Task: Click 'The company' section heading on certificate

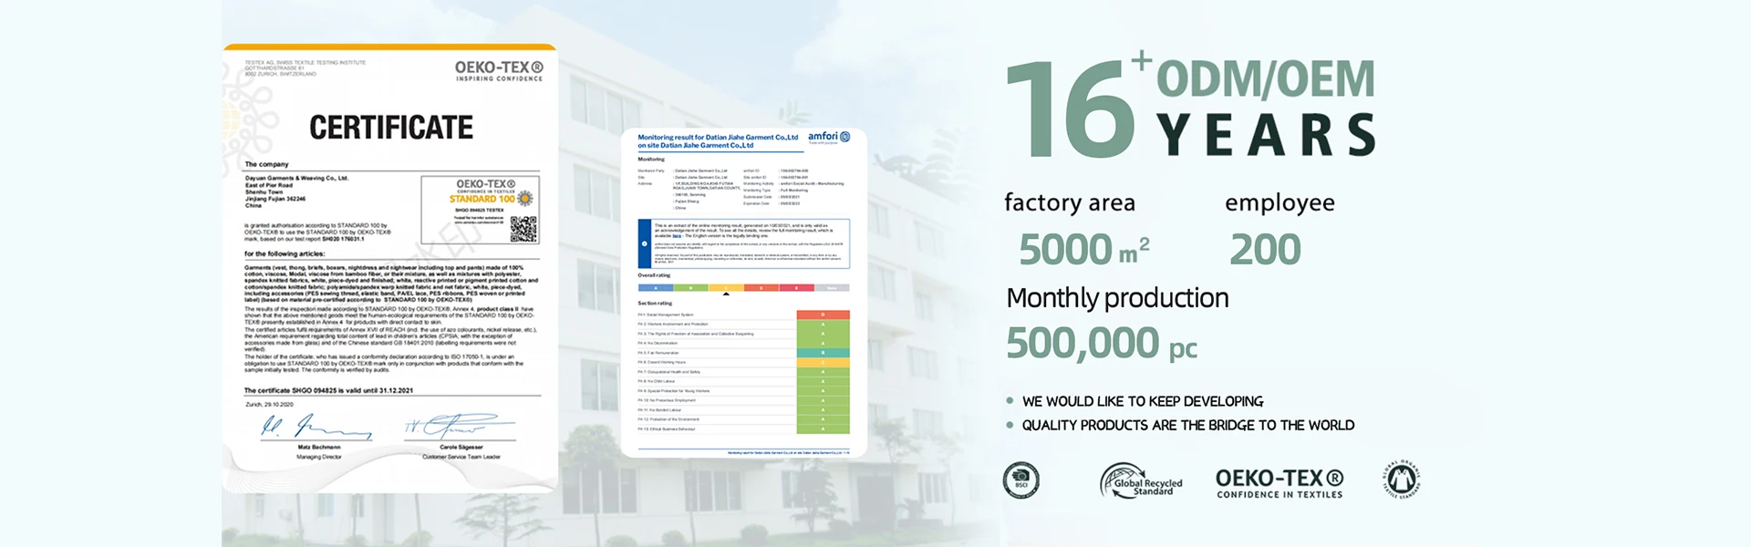Action: pos(266,164)
